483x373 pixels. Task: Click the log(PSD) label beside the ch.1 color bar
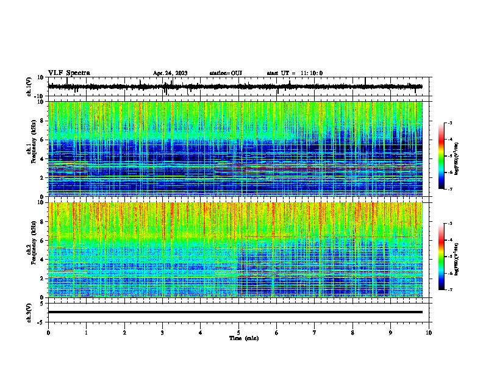(457, 159)
